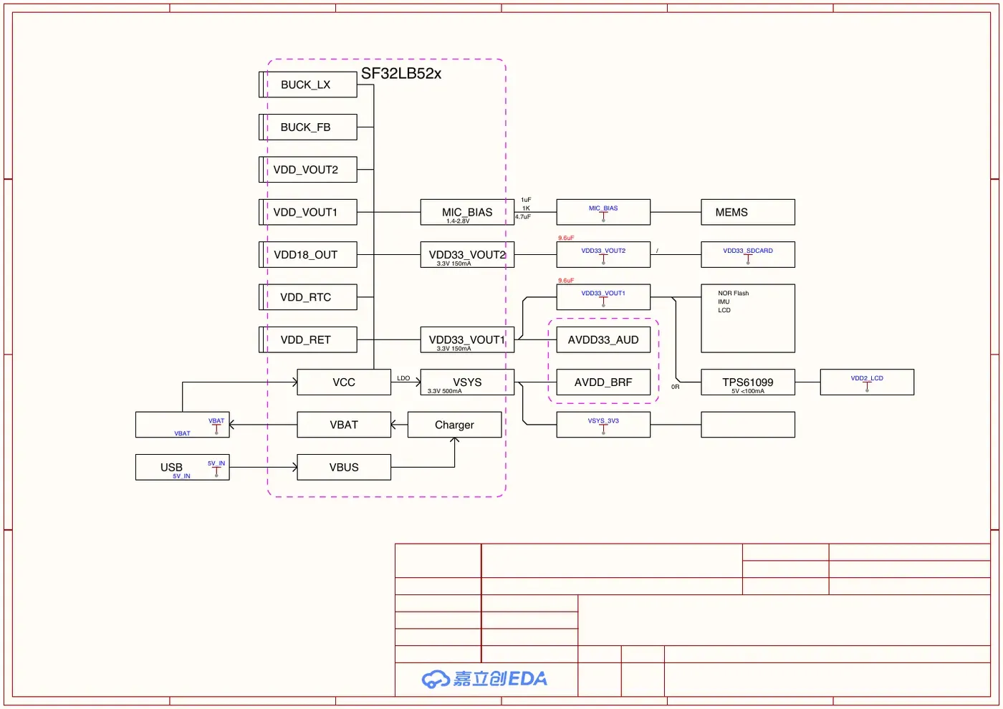Select the 1uF capacitor label
Viewport: 1003px width, 709px height.
tap(527, 201)
